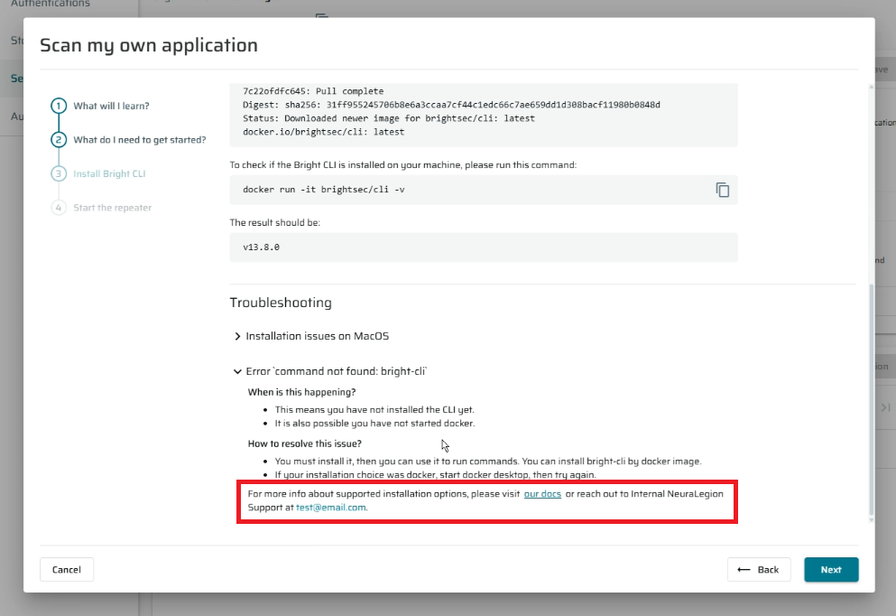
Task: Click 'It is also possible you have not started docker'
Action: pyautogui.click(x=374, y=424)
